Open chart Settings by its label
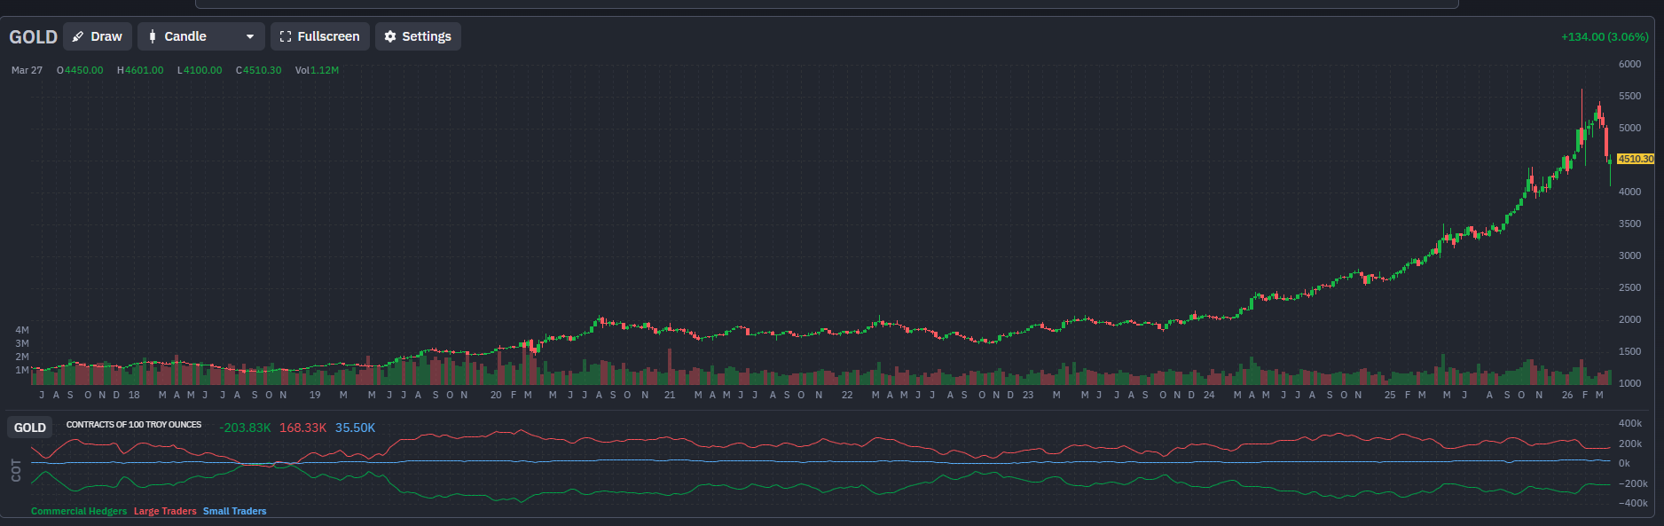 (x=427, y=36)
